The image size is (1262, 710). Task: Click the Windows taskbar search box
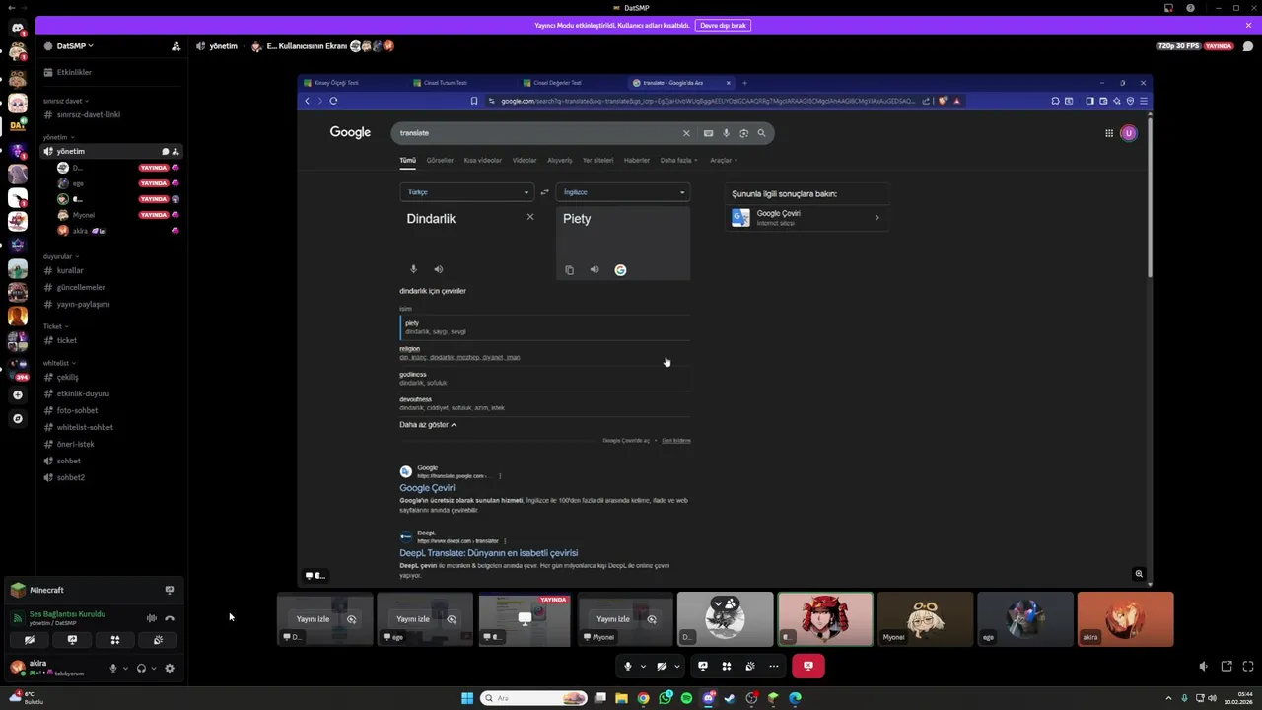tap(534, 698)
